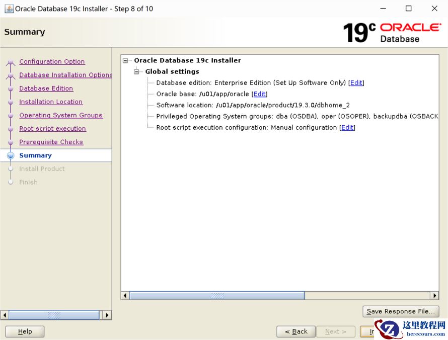
Task: Click the Summary step bullet icon
Action: [x=11, y=155]
